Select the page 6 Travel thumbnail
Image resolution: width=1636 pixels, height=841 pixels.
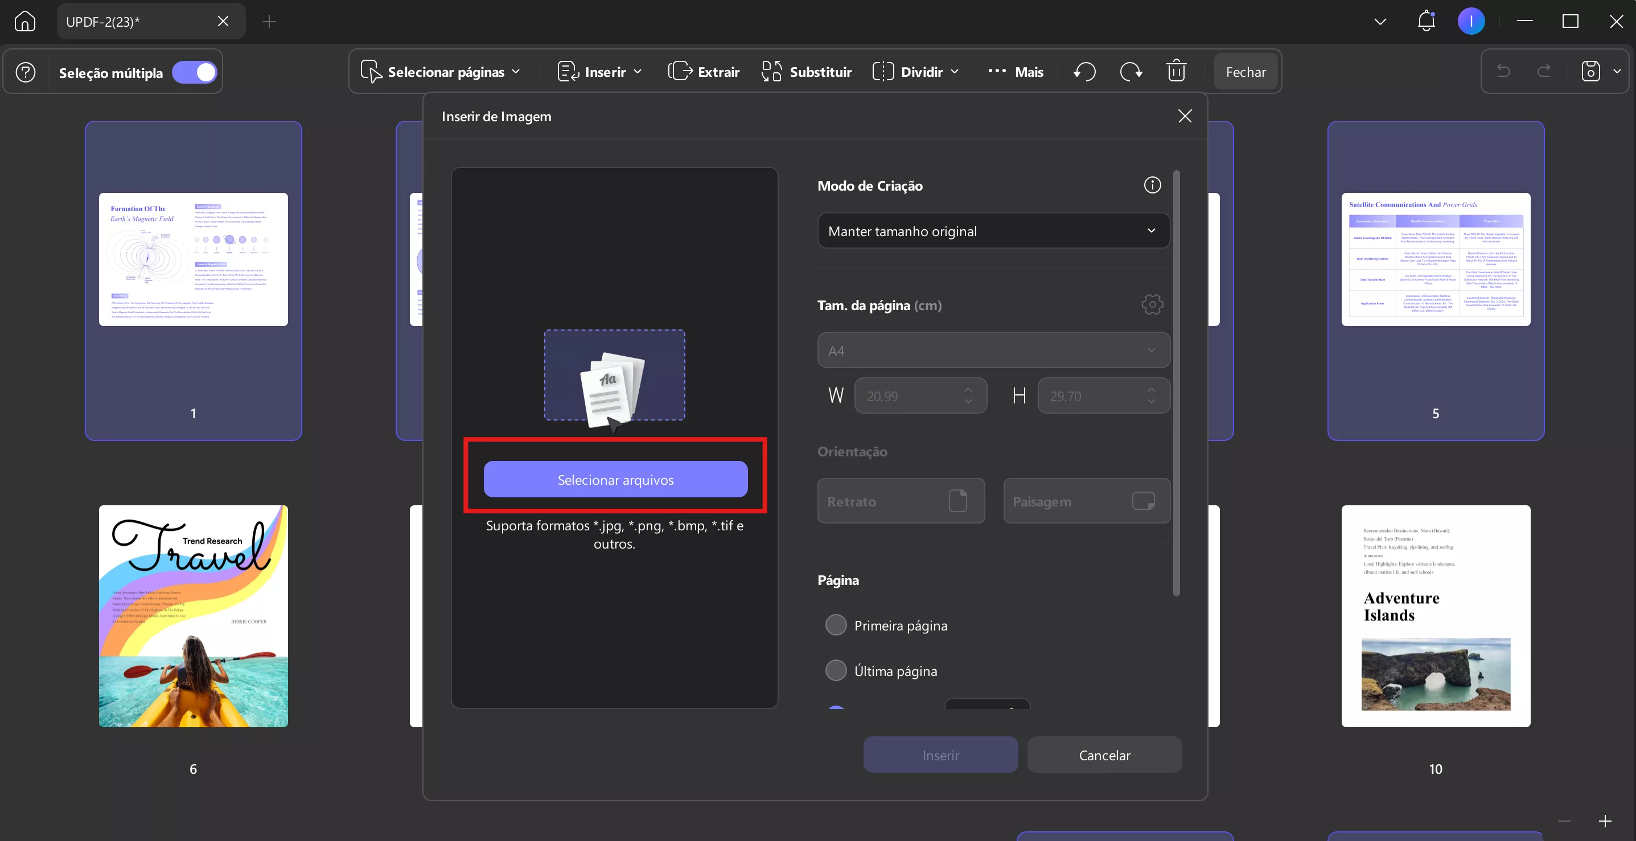pos(193,616)
